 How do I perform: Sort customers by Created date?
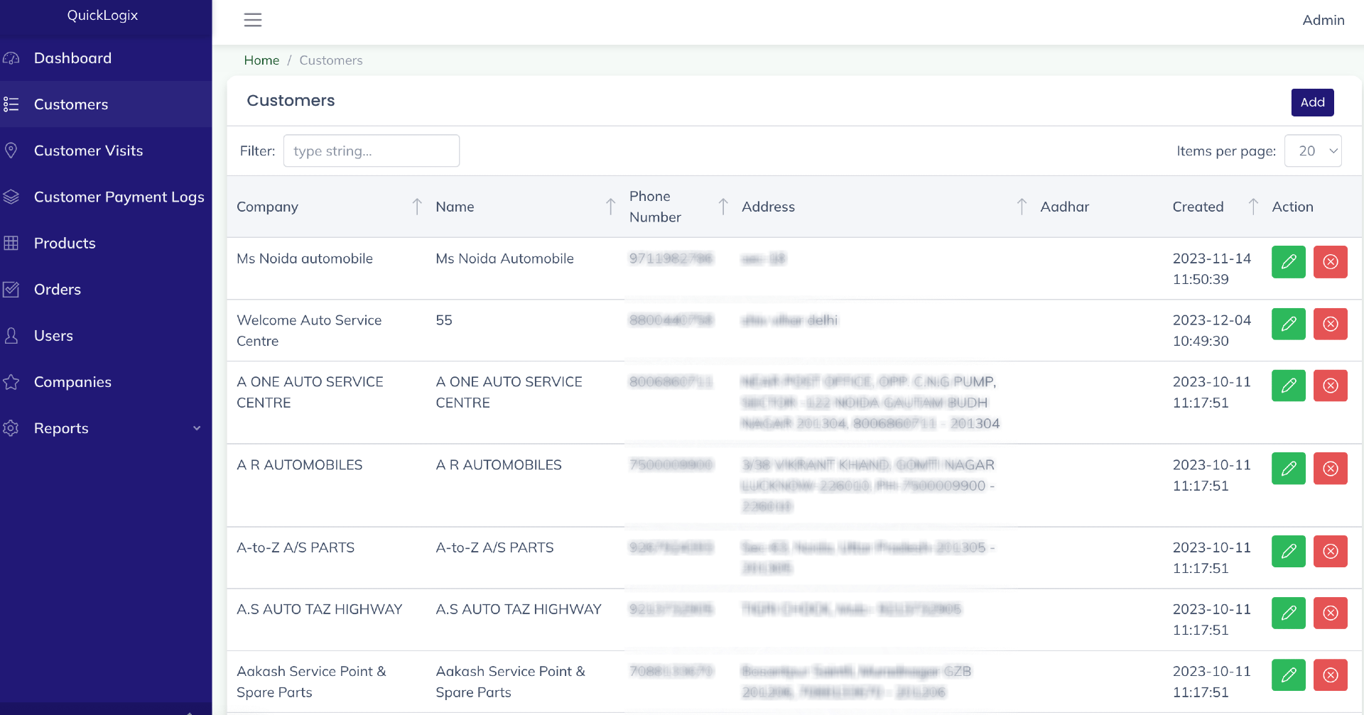[1253, 207]
